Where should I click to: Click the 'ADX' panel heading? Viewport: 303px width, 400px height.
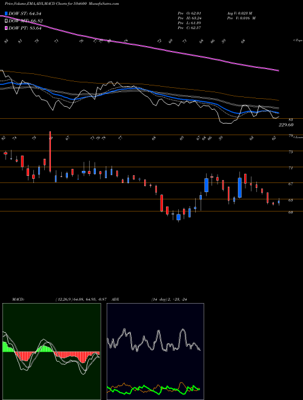115,299
